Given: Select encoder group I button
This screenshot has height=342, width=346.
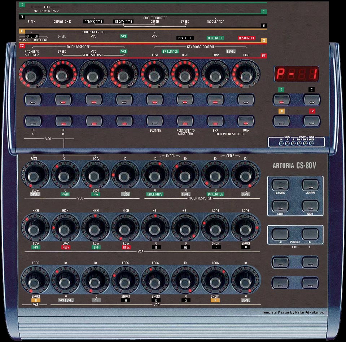Looking at the screenshot, I should point(281,99).
